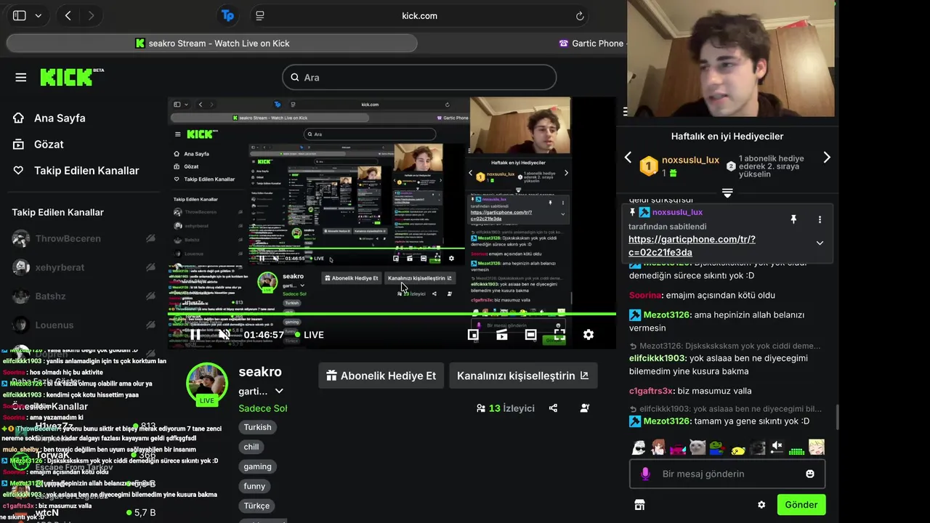Viewport: 930px width, 523px height.
Task: Click yellow duck emote
Action: (x=737, y=449)
